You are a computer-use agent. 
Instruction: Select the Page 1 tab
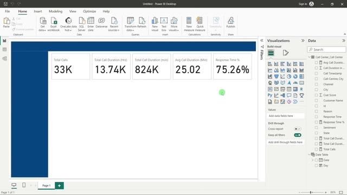46,185
